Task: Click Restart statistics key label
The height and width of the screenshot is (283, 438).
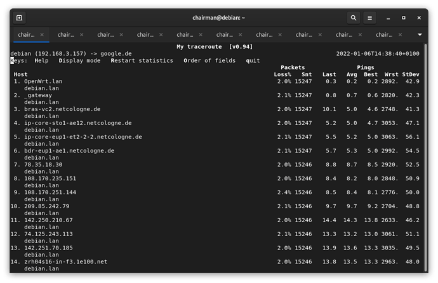Action: tap(142, 60)
